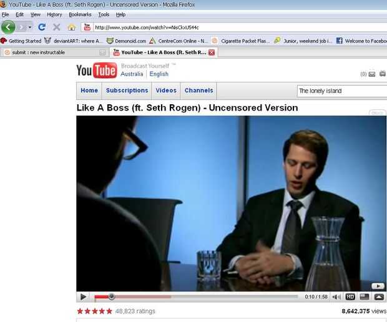The width and height of the screenshot is (387, 322).
Task: Open the Tools menu
Action: point(104,14)
